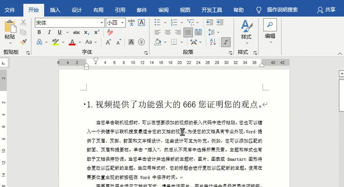The width and height of the screenshot is (344, 187).
Task: Click the ruler tab selector L
Action: (x=3, y=63)
